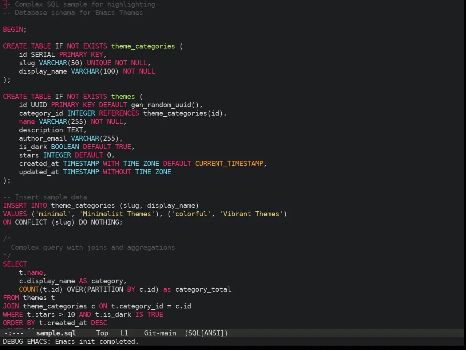The image size is (466, 350).
Task: Click the category_total alias
Action: coord(203,289)
